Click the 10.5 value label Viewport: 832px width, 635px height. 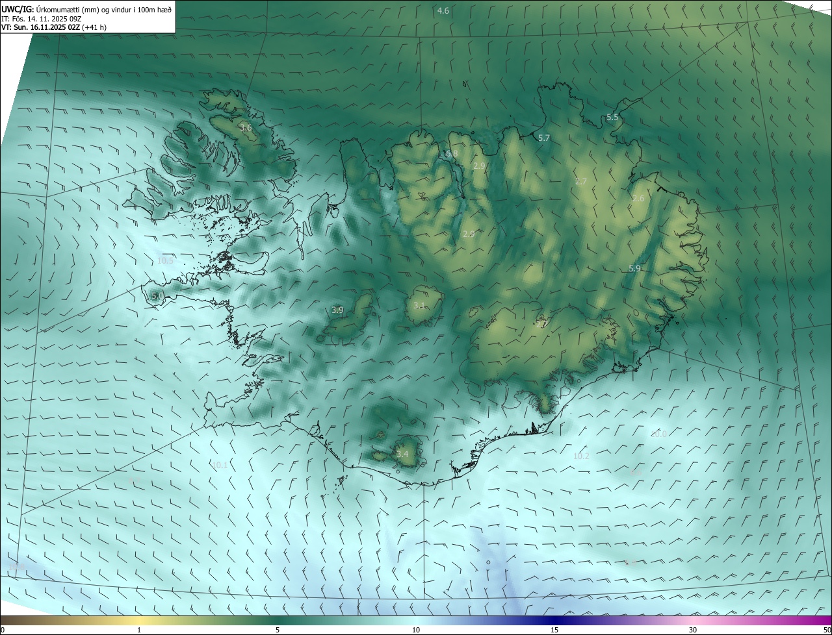(x=166, y=260)
